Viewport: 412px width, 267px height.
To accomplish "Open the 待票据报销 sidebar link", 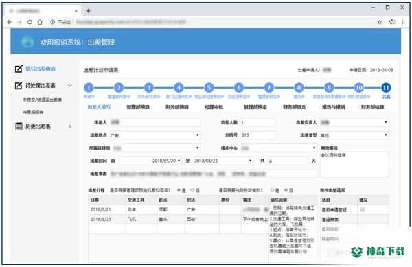I will point(33,112).
